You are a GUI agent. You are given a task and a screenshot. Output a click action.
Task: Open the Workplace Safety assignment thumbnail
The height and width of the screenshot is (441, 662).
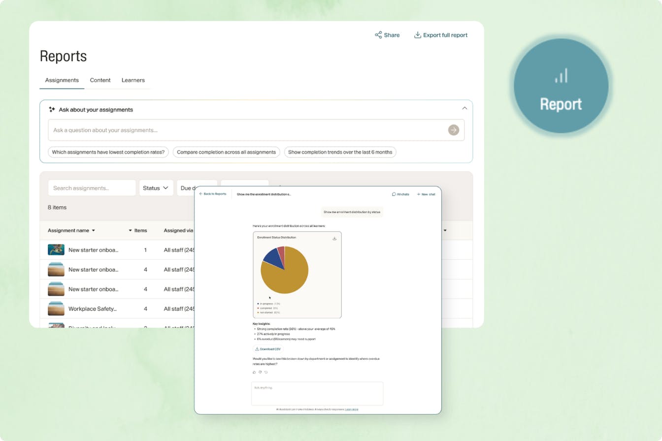coord(56,309)
